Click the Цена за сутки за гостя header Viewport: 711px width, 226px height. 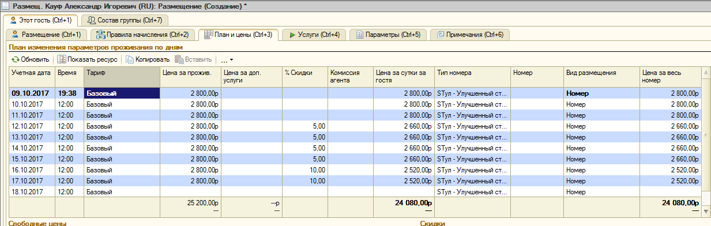(x=404, y=77)
